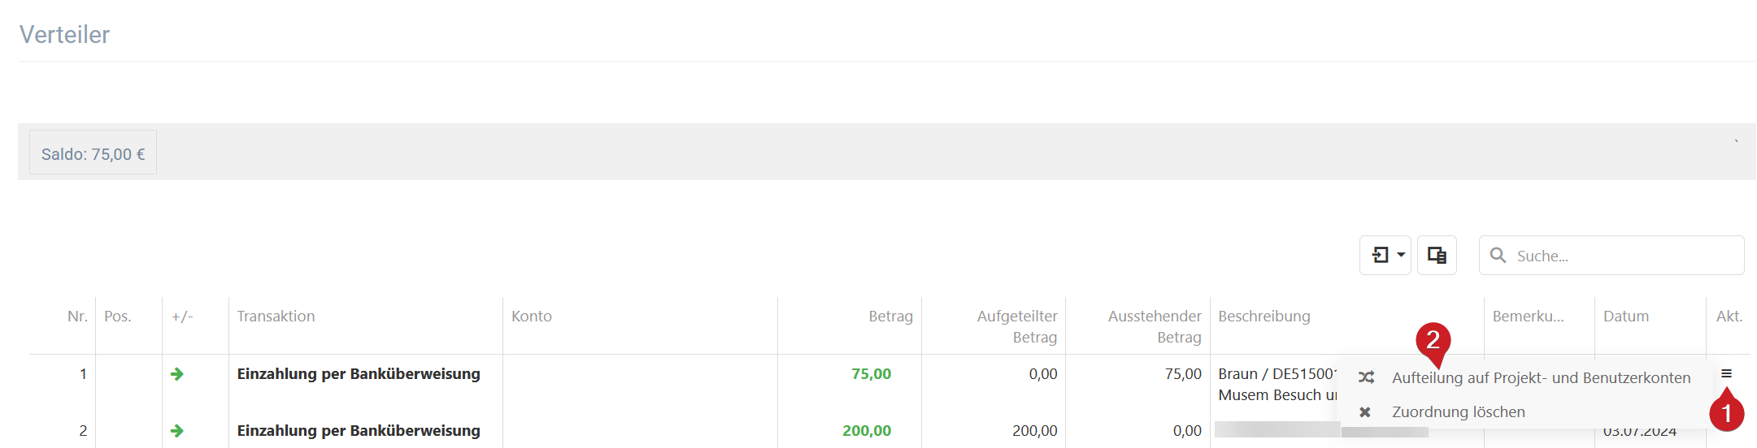Open second Einzahlung per Banküberweisung transaction

coord(359,431)
